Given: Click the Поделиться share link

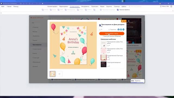Looking at the screenshot, I should pos(112,30).
